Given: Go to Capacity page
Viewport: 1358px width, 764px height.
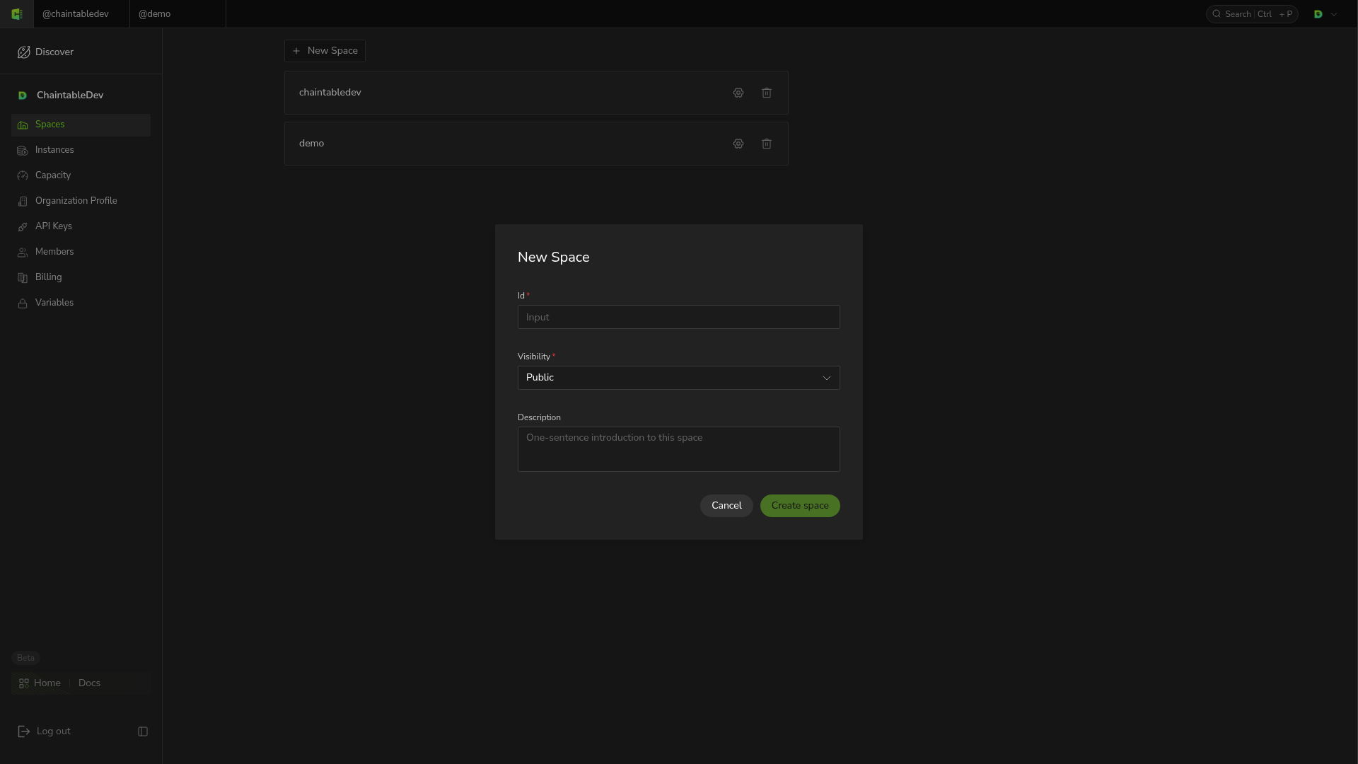Looking at the screenshot, I should (81, 176).
